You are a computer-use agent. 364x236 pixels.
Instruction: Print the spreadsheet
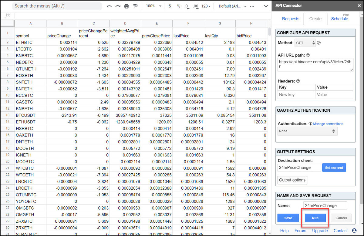(127, 6)
